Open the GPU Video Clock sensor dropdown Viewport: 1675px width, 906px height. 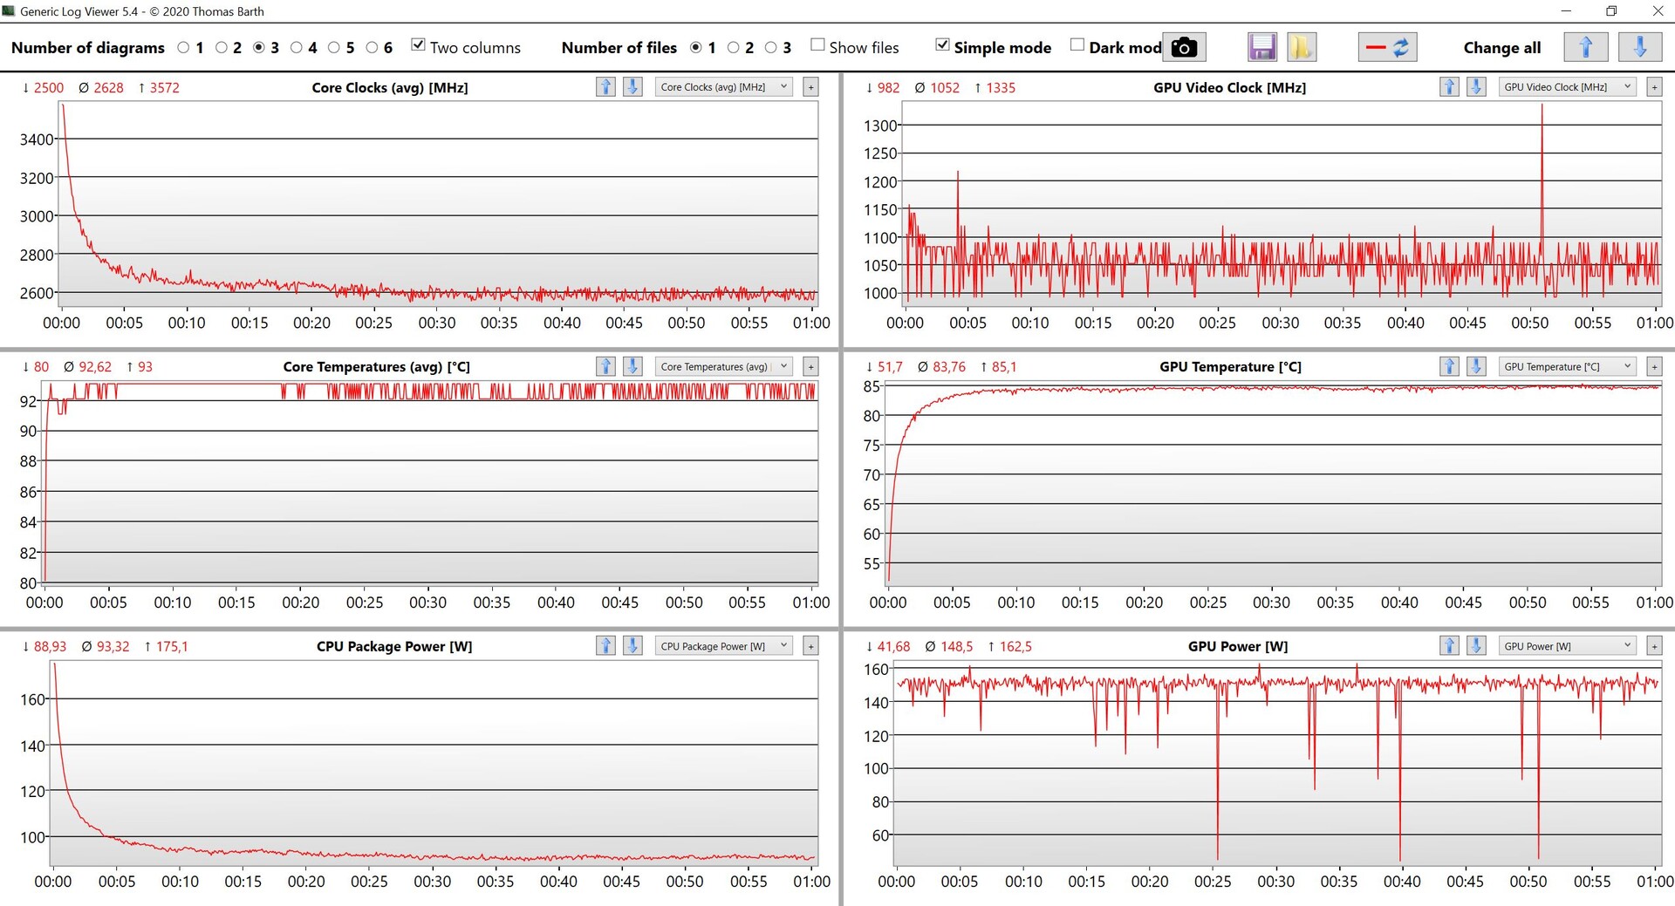1568,87
